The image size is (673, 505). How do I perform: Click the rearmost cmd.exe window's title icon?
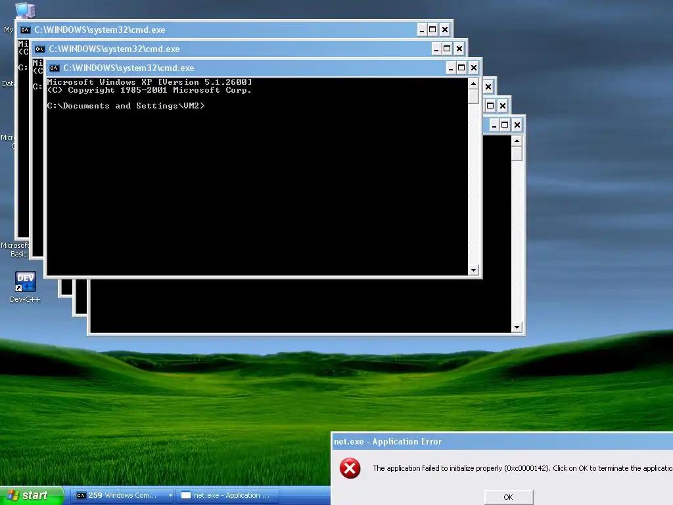(26, 30)
